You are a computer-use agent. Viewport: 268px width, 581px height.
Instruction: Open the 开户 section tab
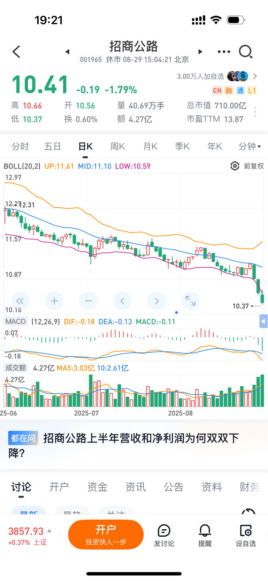point(59,487)
